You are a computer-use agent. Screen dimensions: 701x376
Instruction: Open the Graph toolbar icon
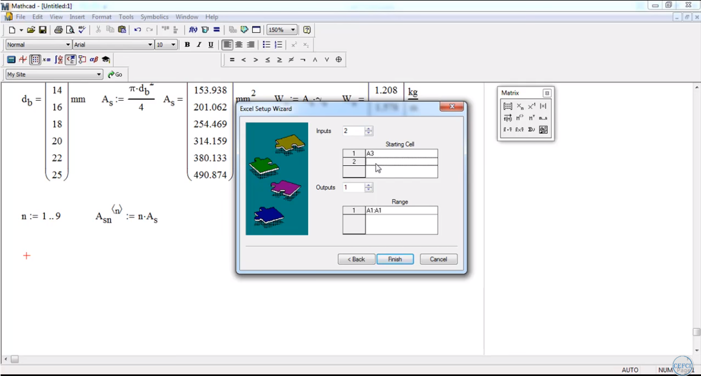point(23,59)
